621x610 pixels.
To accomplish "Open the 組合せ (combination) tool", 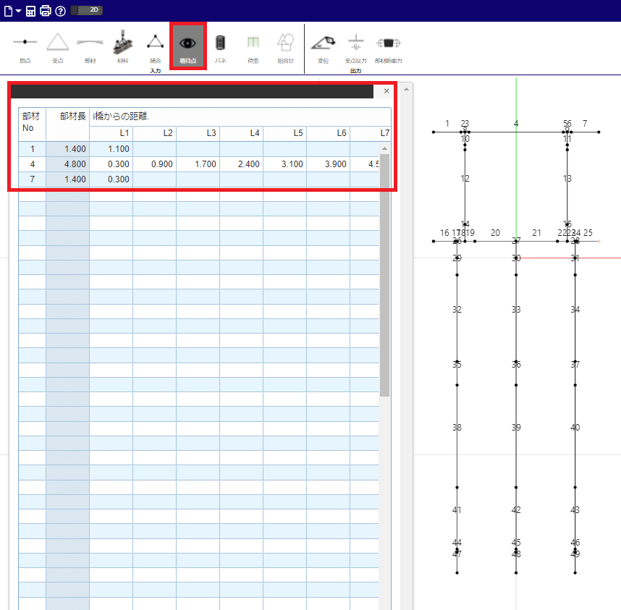I will tap(286, 48).
